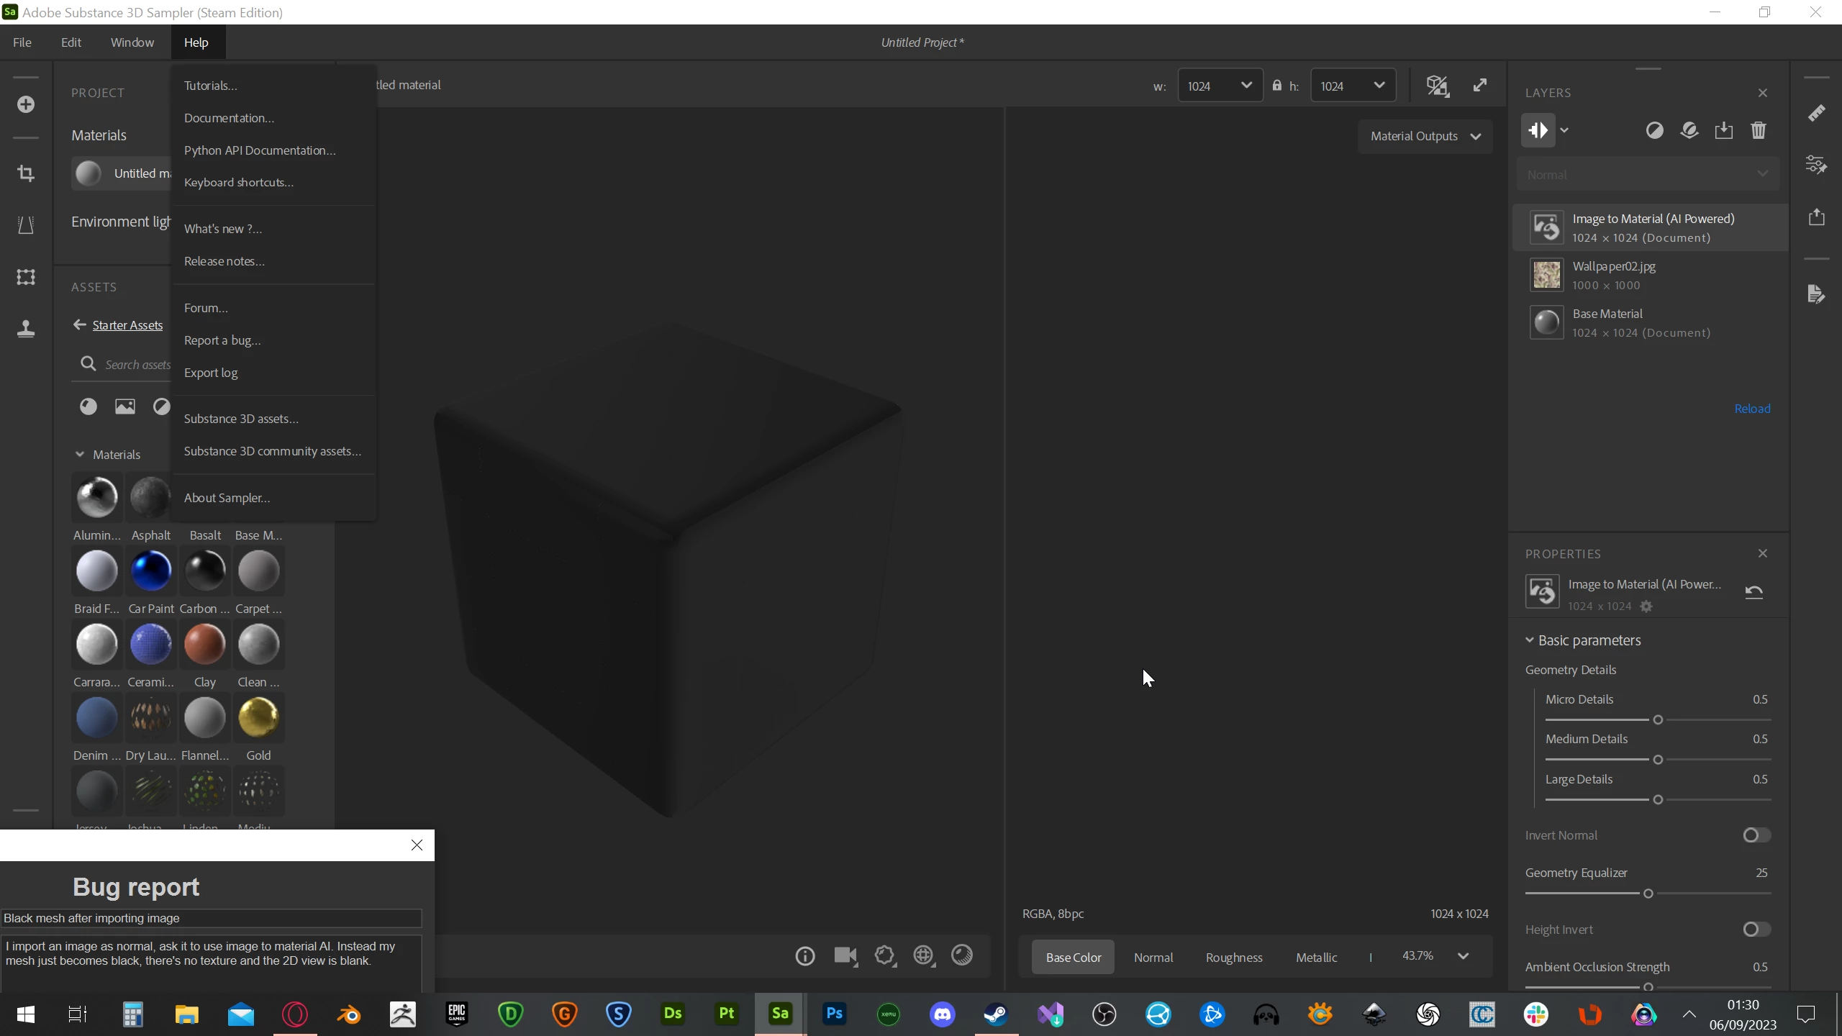Click the Share export icon in right sidebar
1842x1036 pixels.
click(x=1816, y=217)
